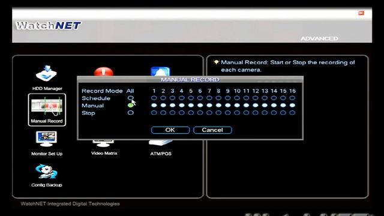Select the Manual Record icon

click(x=47, y=110)
